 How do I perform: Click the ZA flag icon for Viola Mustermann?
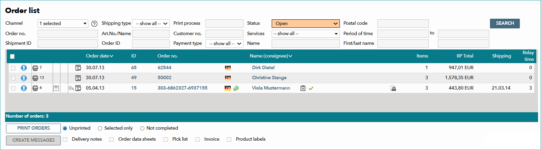(x=228, y=88)
